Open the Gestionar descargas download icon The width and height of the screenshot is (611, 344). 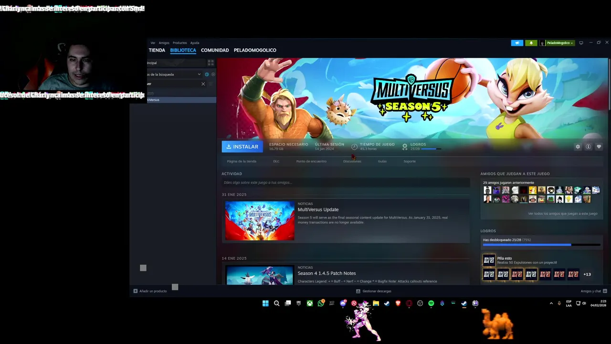[358, 291]
